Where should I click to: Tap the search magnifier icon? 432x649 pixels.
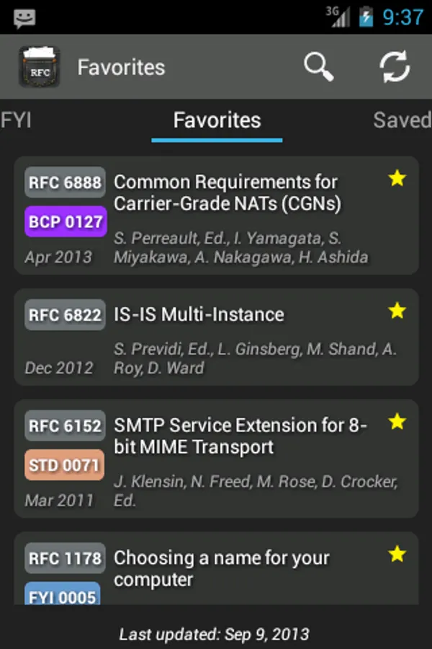(x=318, y=67)
